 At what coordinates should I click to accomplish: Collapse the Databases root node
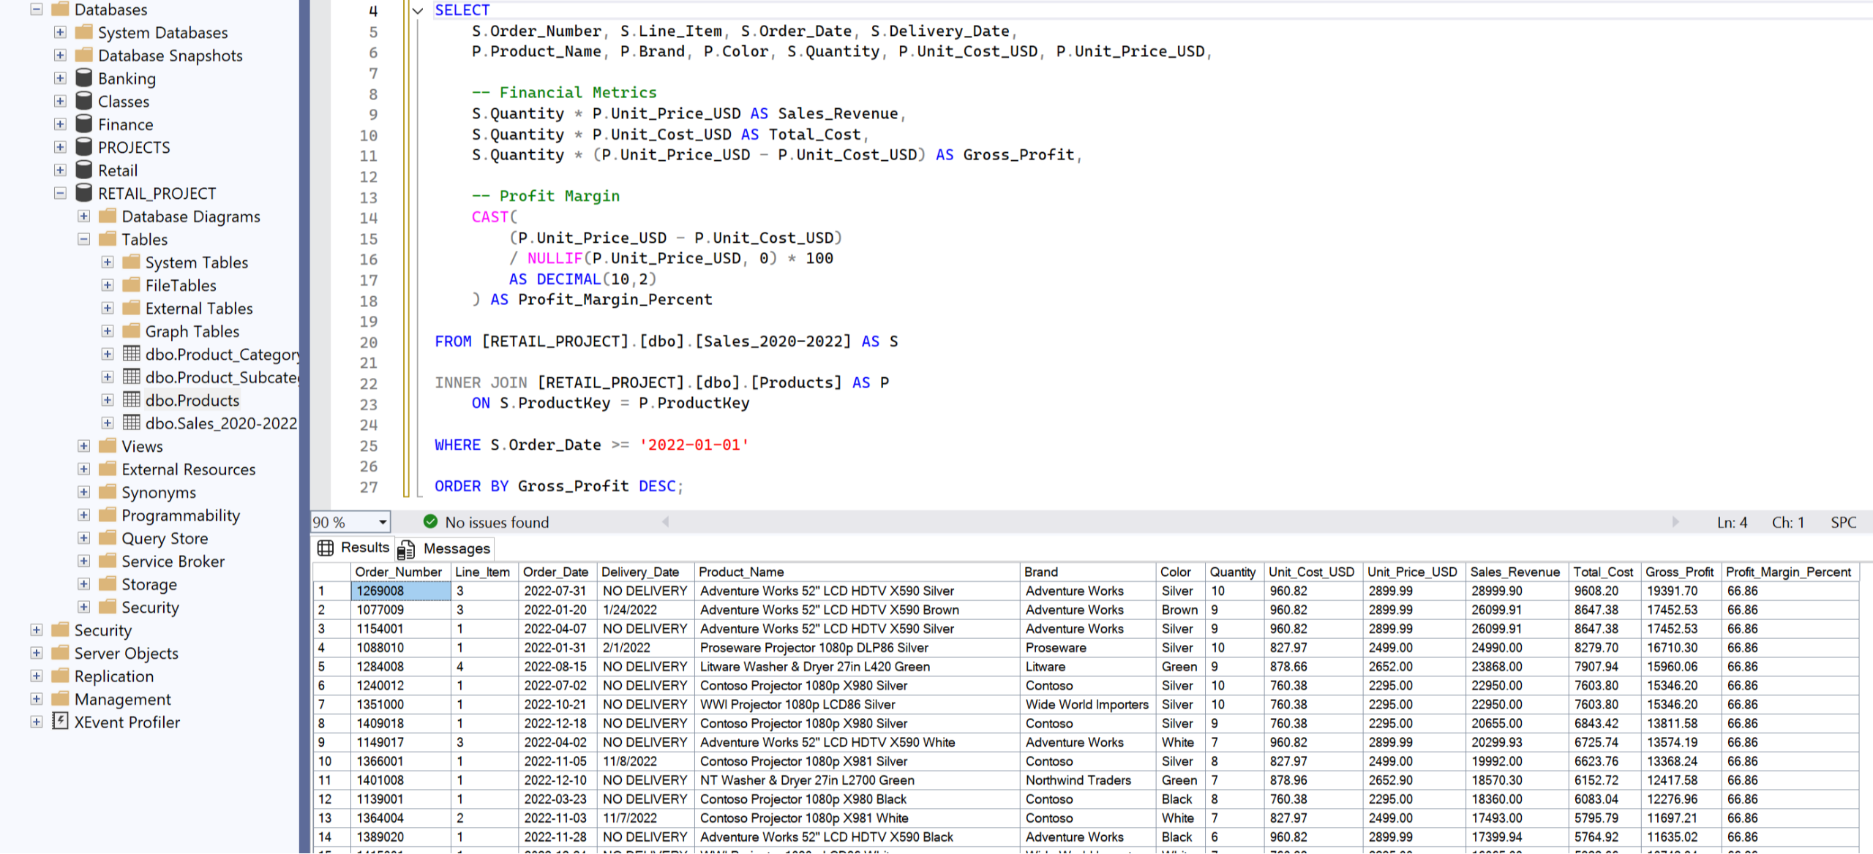tap(37, 9)
